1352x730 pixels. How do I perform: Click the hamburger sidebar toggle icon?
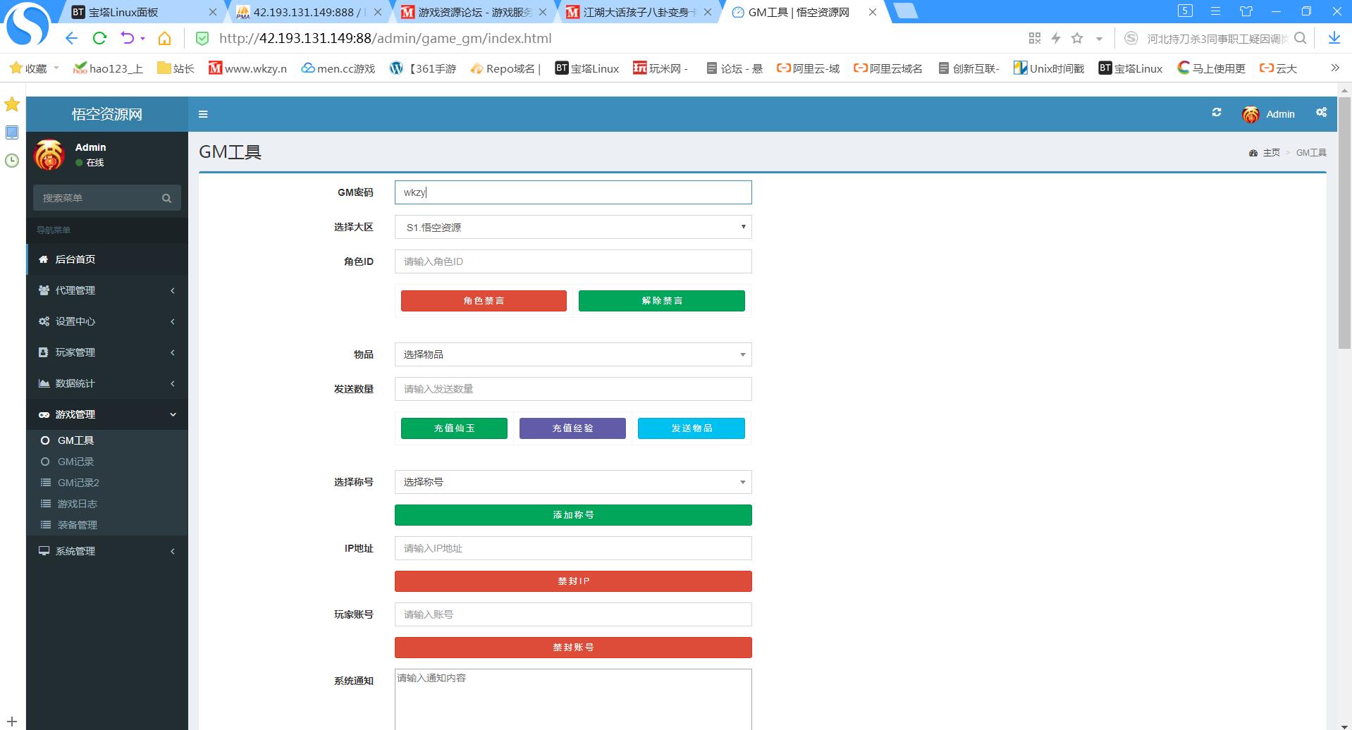(203, 114)
